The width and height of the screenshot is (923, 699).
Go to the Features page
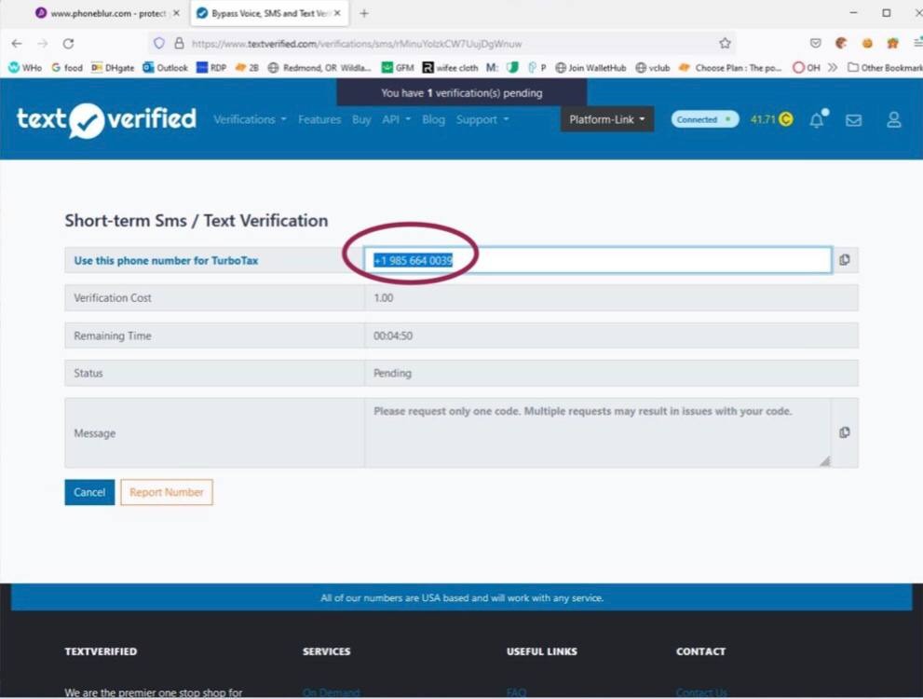[319, 119]
